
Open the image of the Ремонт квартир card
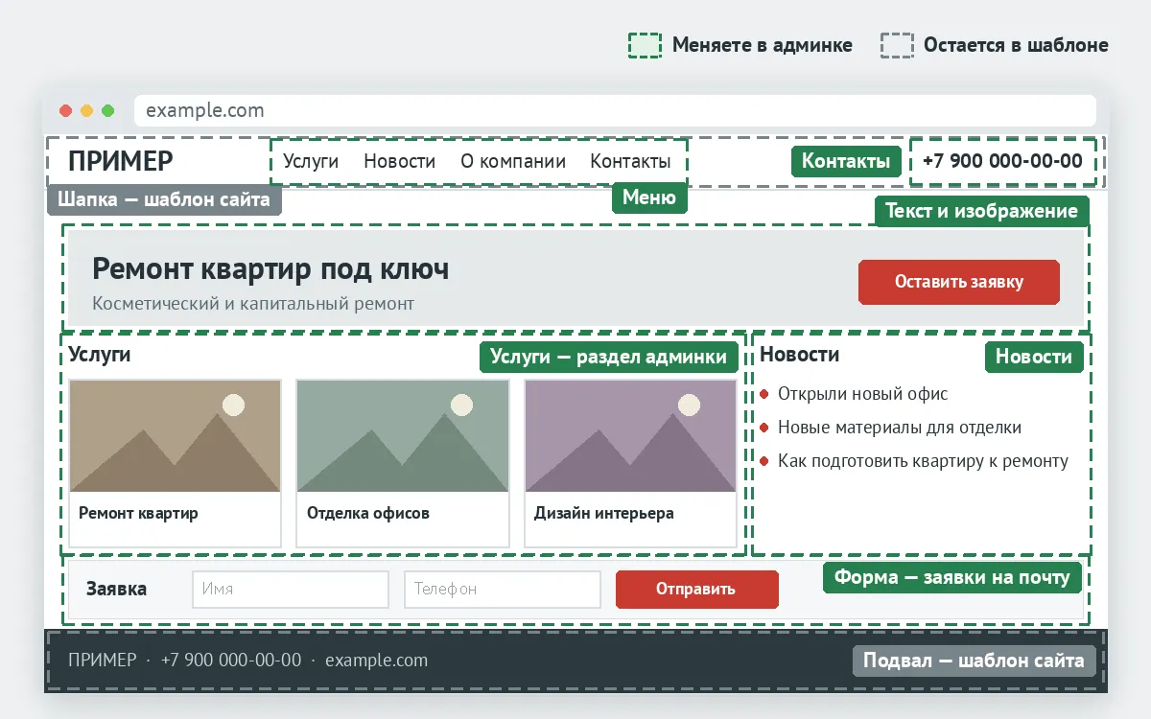pos(176,435)
